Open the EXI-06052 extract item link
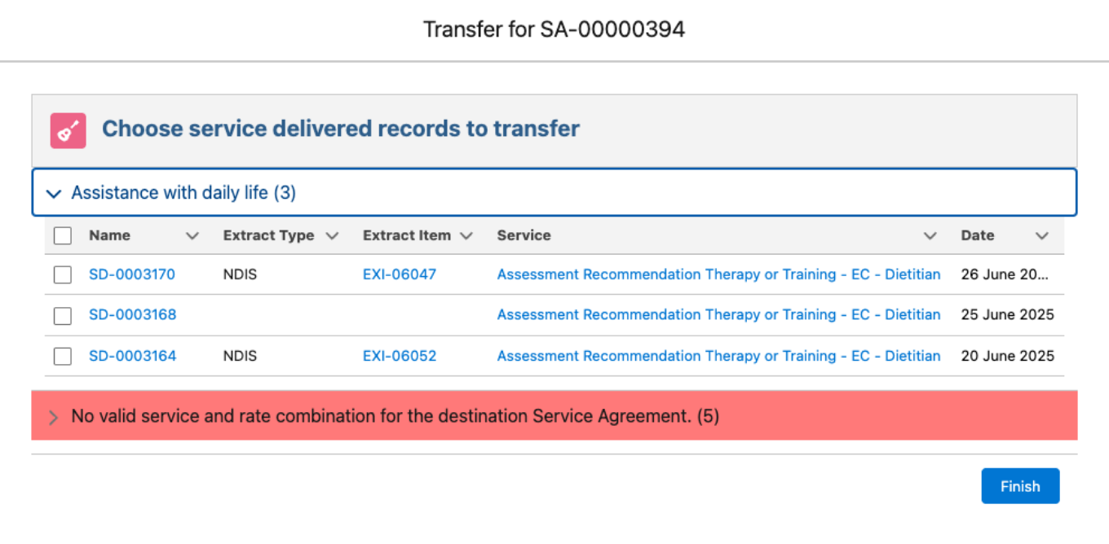The image size is (1109, 544). point(399,356)
